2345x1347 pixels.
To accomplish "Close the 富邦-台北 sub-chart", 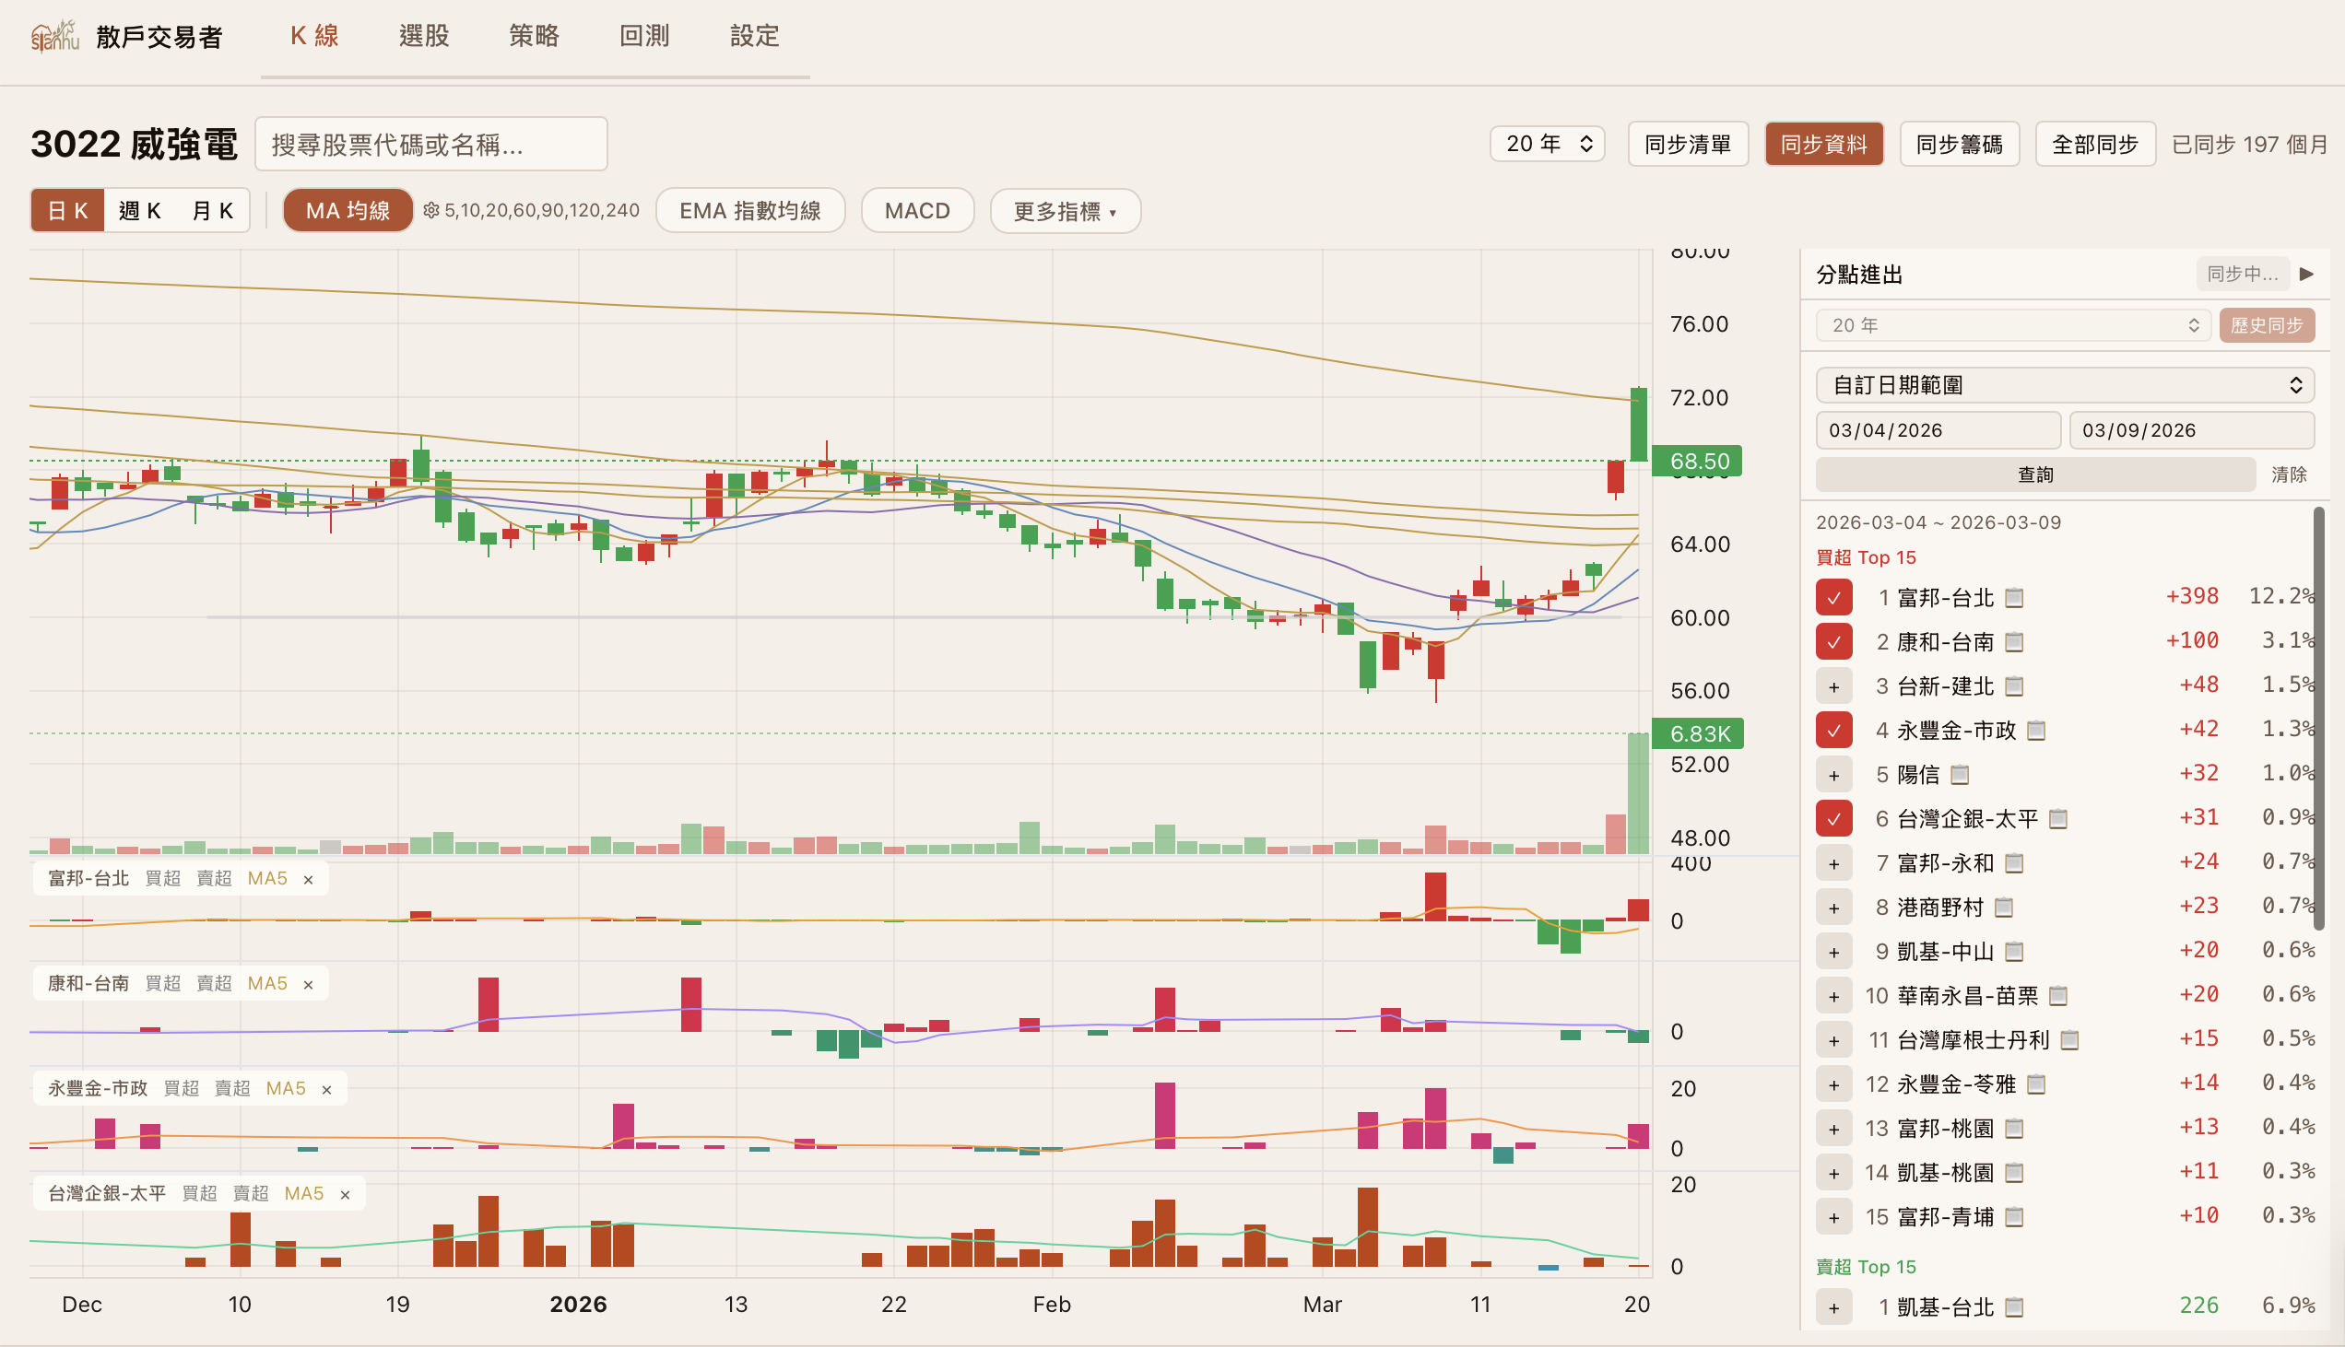I will pyautogui.click(x=308, y=880).
